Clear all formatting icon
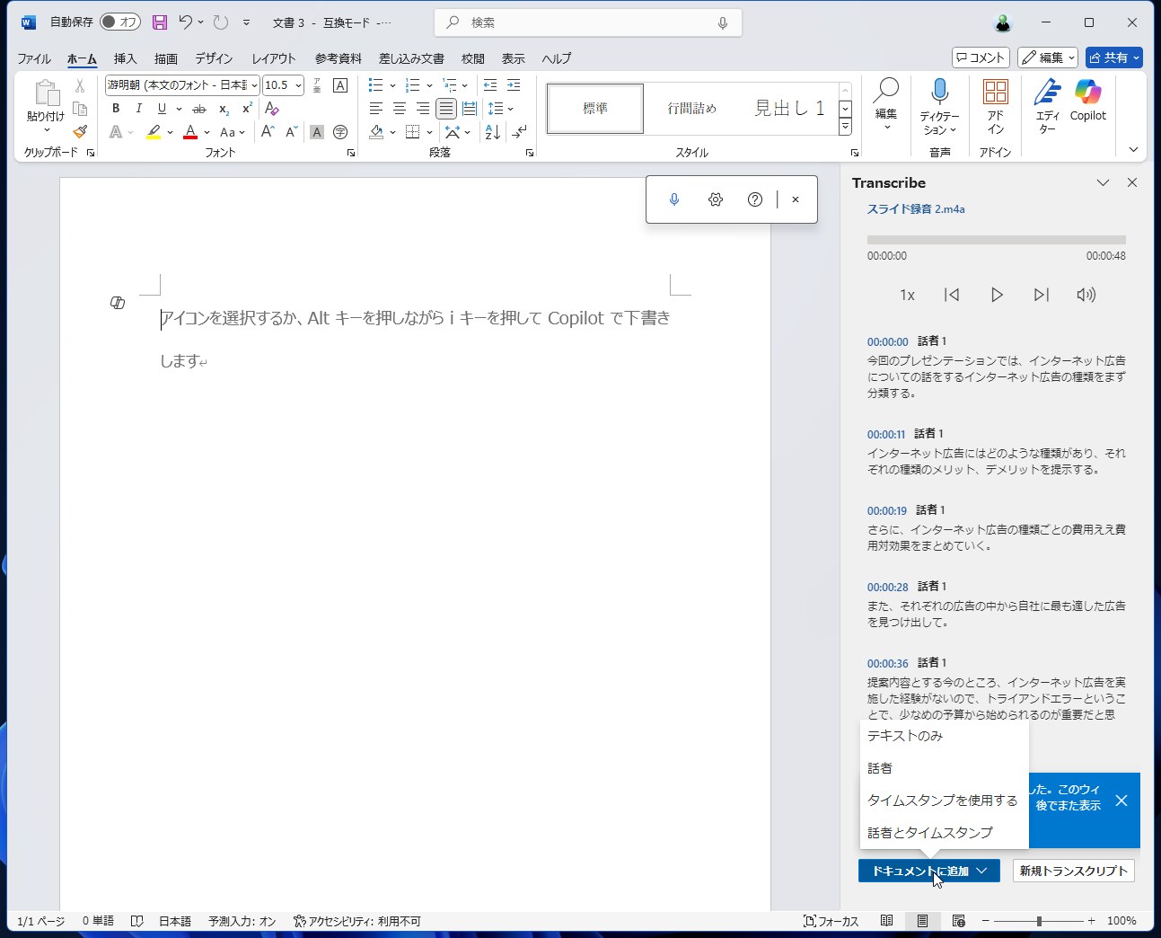This screenshot has height=938, width=1161. 272,109
